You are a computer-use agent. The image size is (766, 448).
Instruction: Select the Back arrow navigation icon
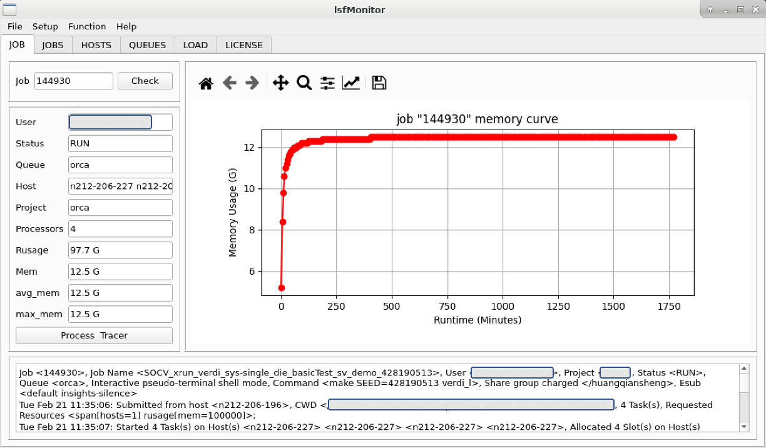pos(229,82)
